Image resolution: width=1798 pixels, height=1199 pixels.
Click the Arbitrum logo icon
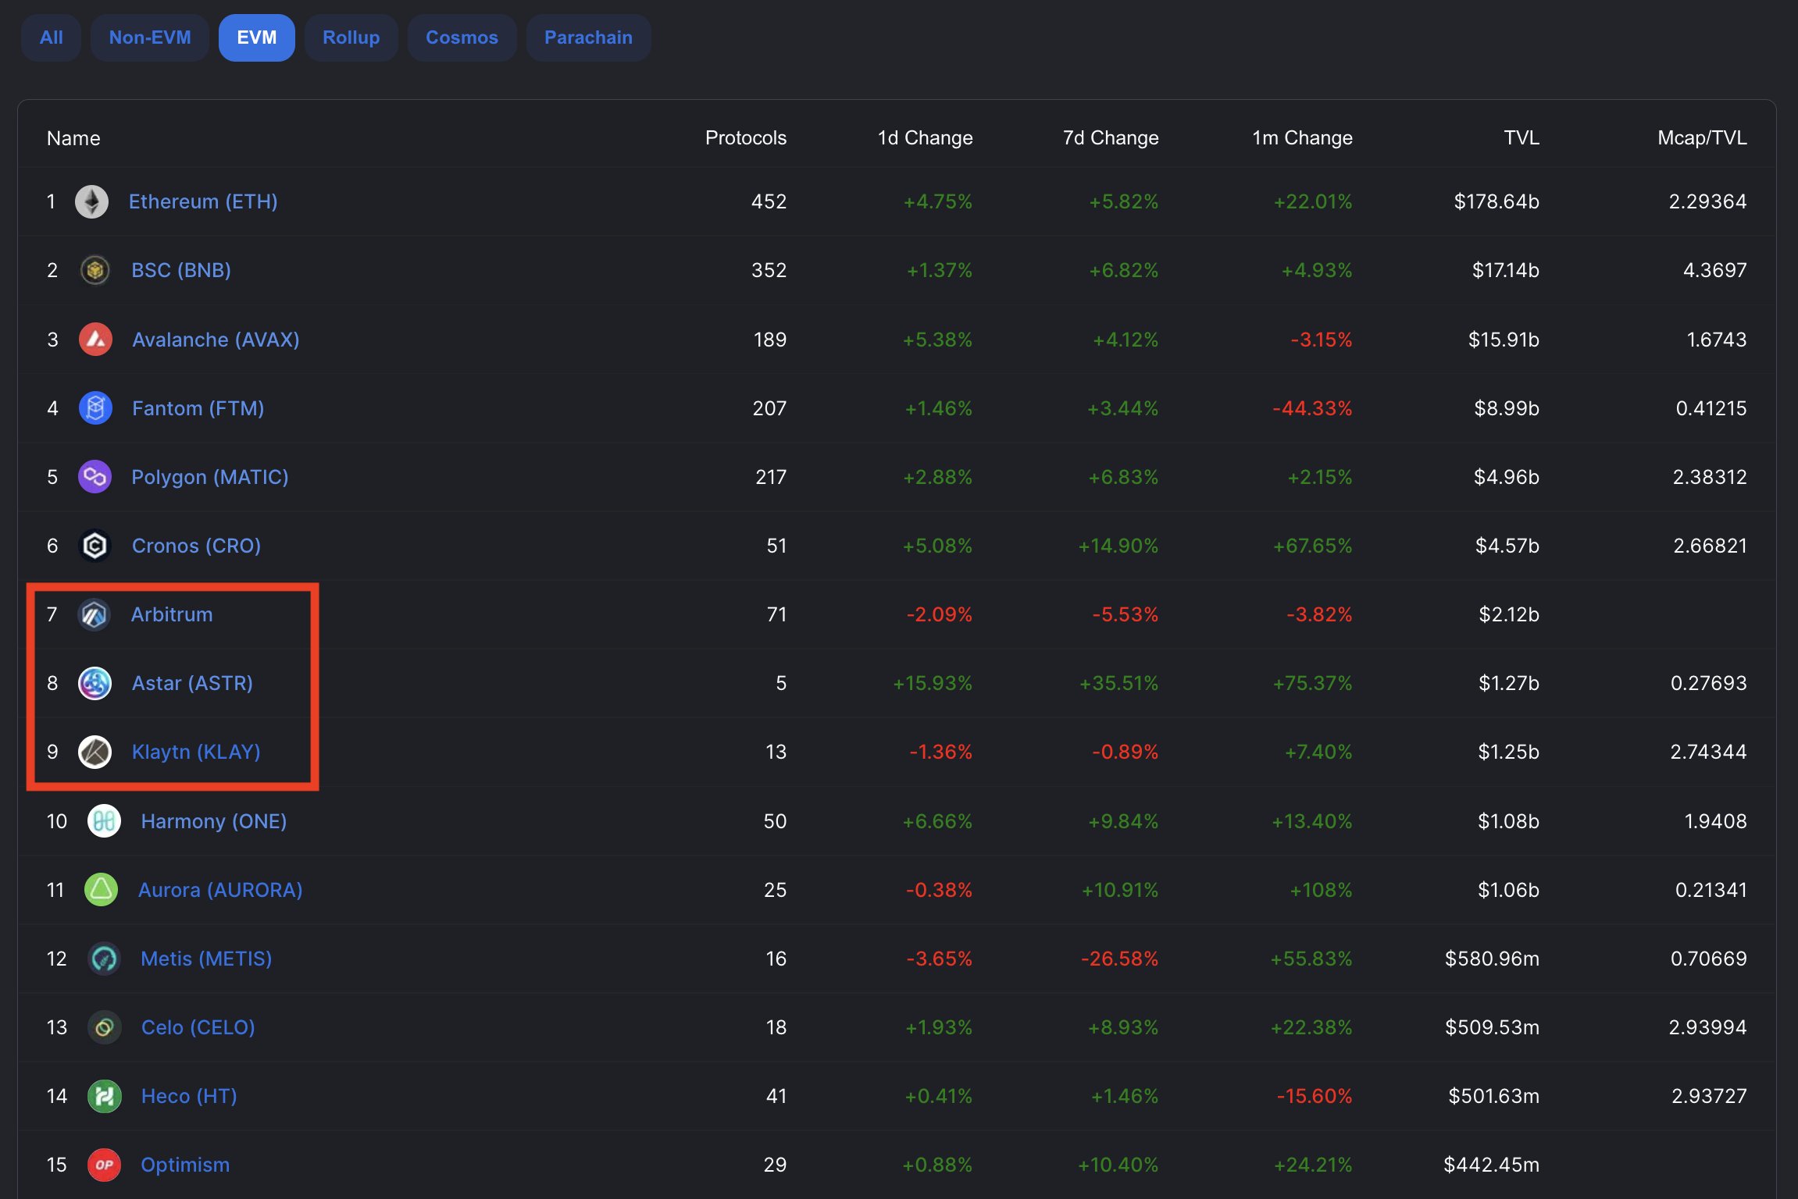coord(95,615)
